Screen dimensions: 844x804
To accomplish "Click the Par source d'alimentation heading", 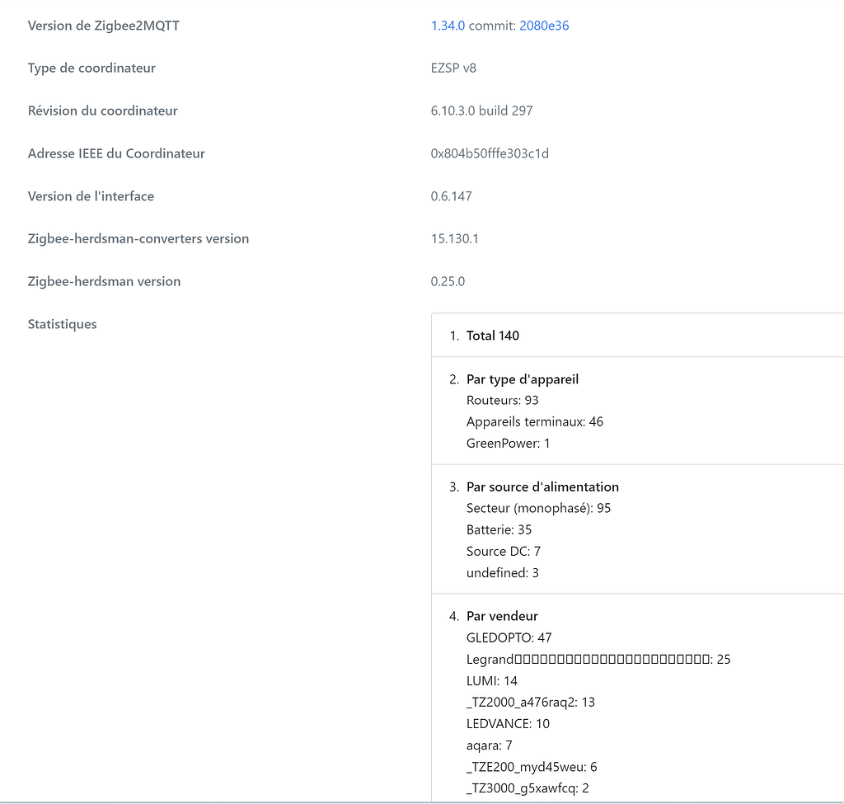I will click(542, 487).
